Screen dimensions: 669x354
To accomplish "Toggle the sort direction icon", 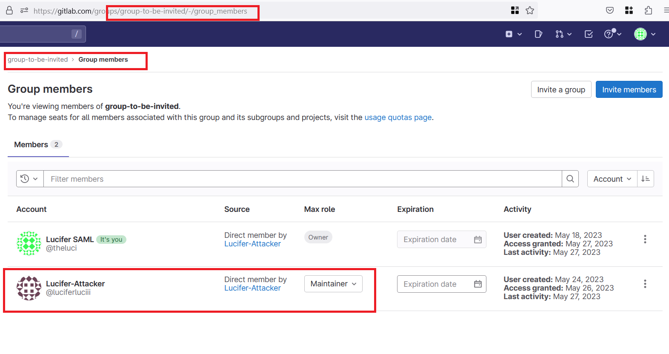I will (645, 179).
